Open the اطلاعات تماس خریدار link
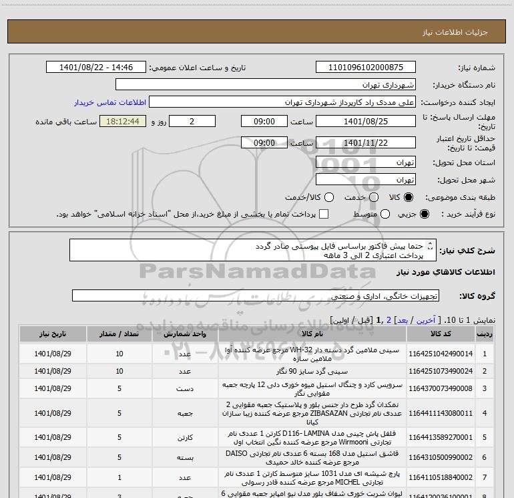514x498 pixels. click(110, 102)
